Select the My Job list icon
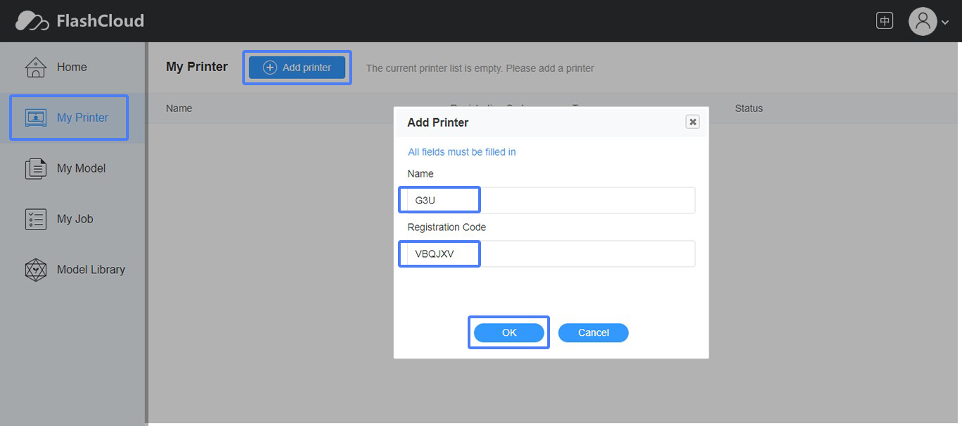 pyautogui.click(x=35, y=218)
